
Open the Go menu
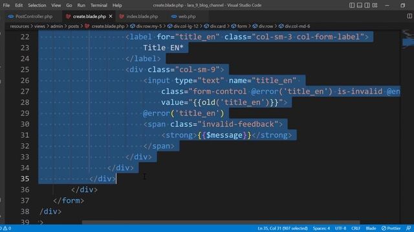click(x=69, y=5)
